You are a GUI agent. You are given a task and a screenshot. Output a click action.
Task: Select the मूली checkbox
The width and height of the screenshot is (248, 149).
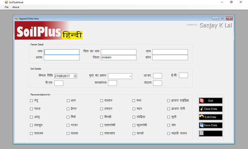click(x=169, y=117)
